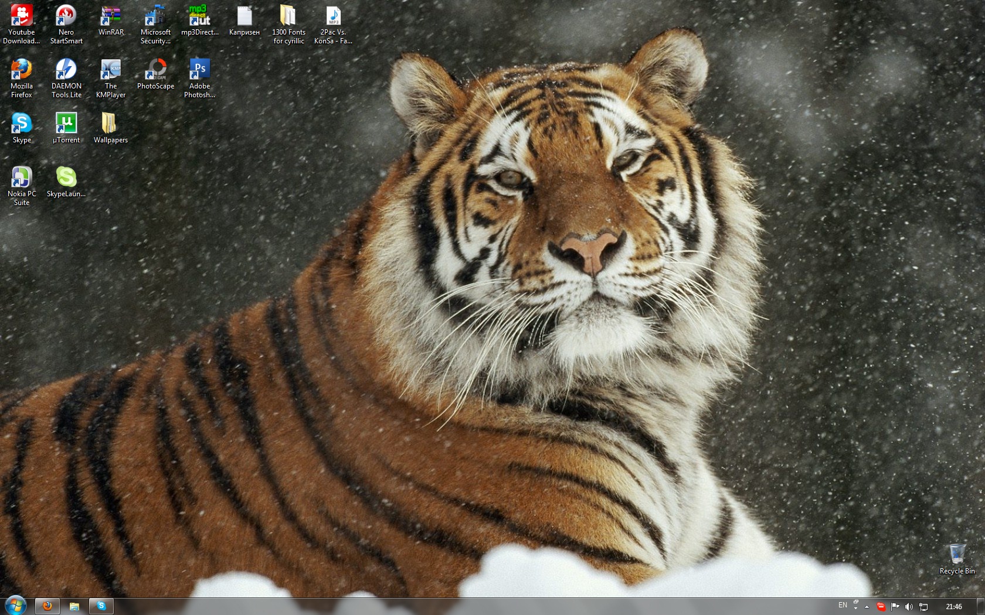Click the red Skype tray status icon
The image size is (985, 615).
coord(881,607)
